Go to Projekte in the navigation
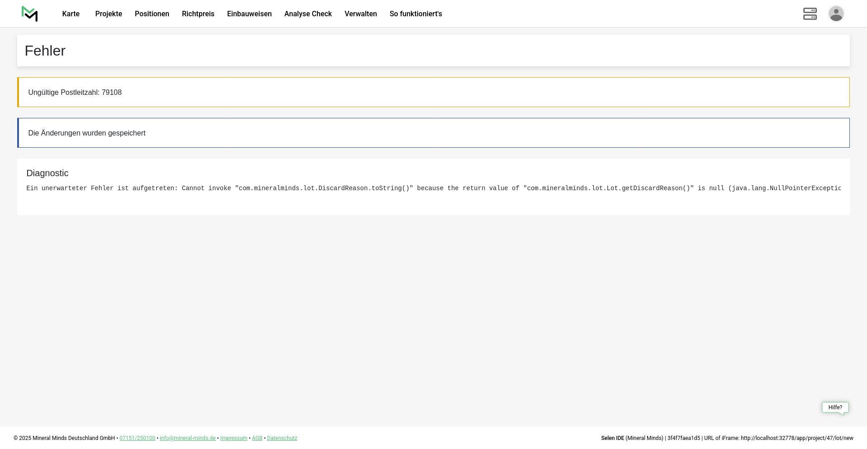Viewport: 867px width, 449px height. click(x=108, y=14)
